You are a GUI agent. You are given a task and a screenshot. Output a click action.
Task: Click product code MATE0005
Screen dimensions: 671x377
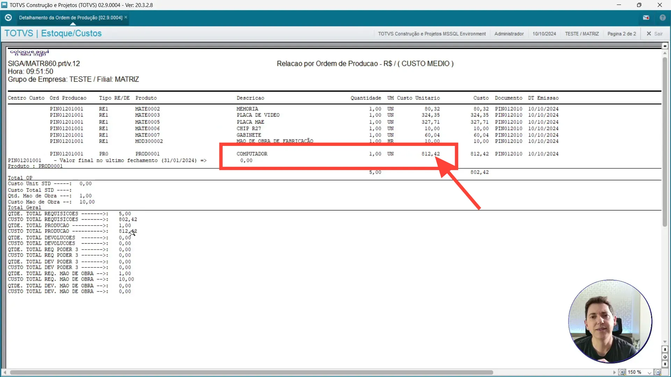[147, 122]
